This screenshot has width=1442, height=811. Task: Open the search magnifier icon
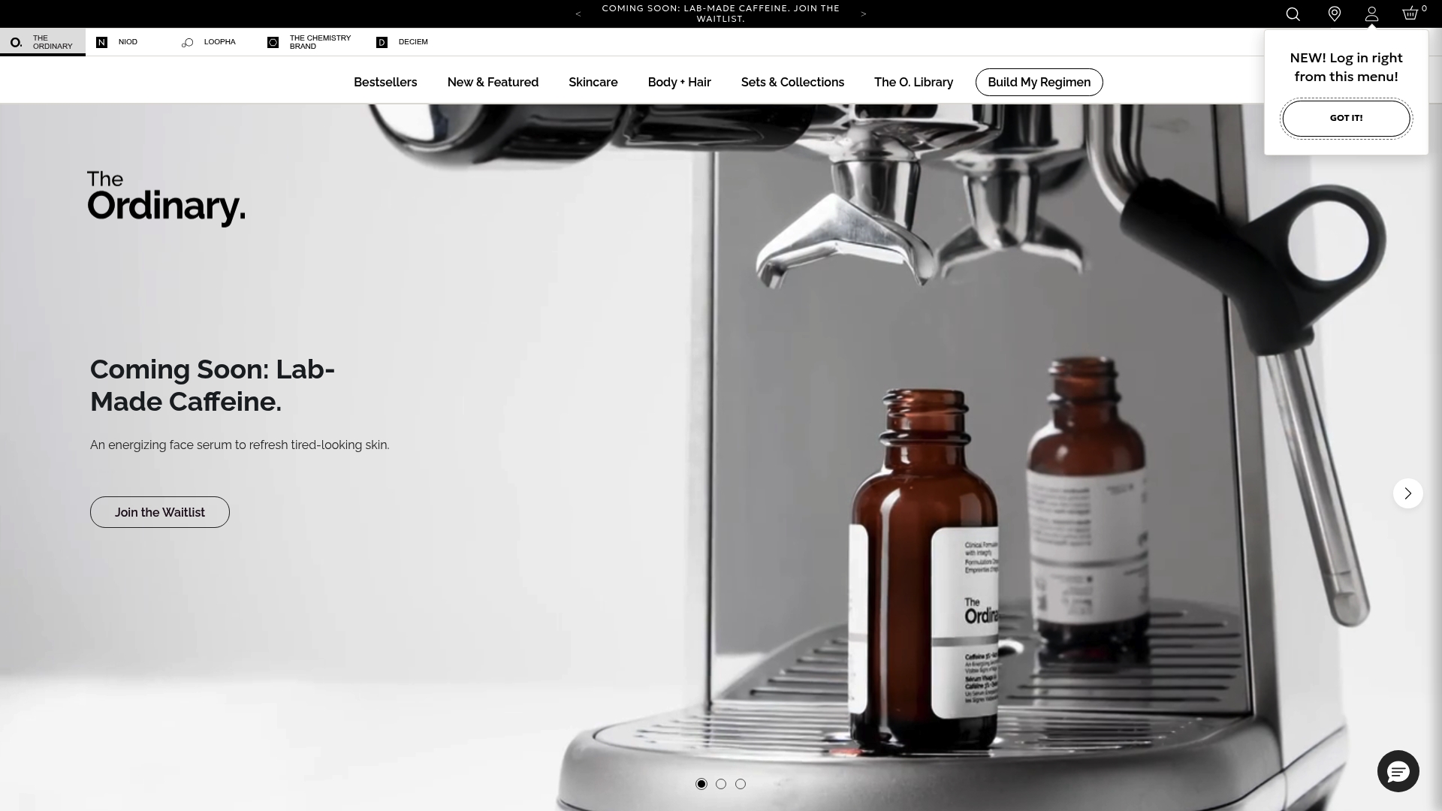point(1293,14)
